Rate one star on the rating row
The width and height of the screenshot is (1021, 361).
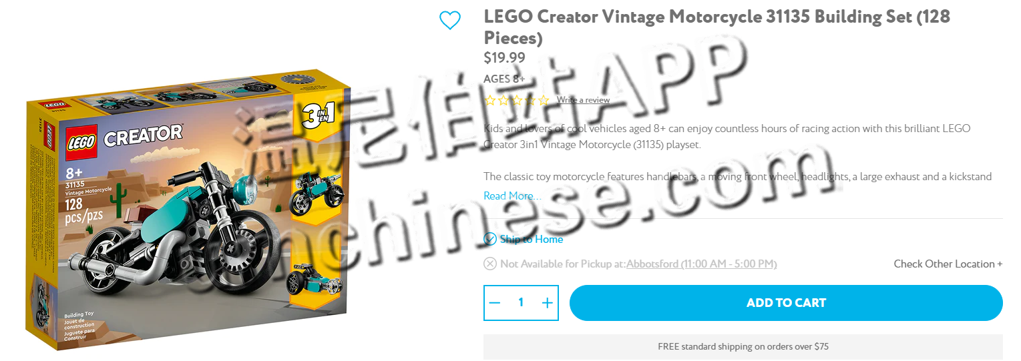point(489,100)
